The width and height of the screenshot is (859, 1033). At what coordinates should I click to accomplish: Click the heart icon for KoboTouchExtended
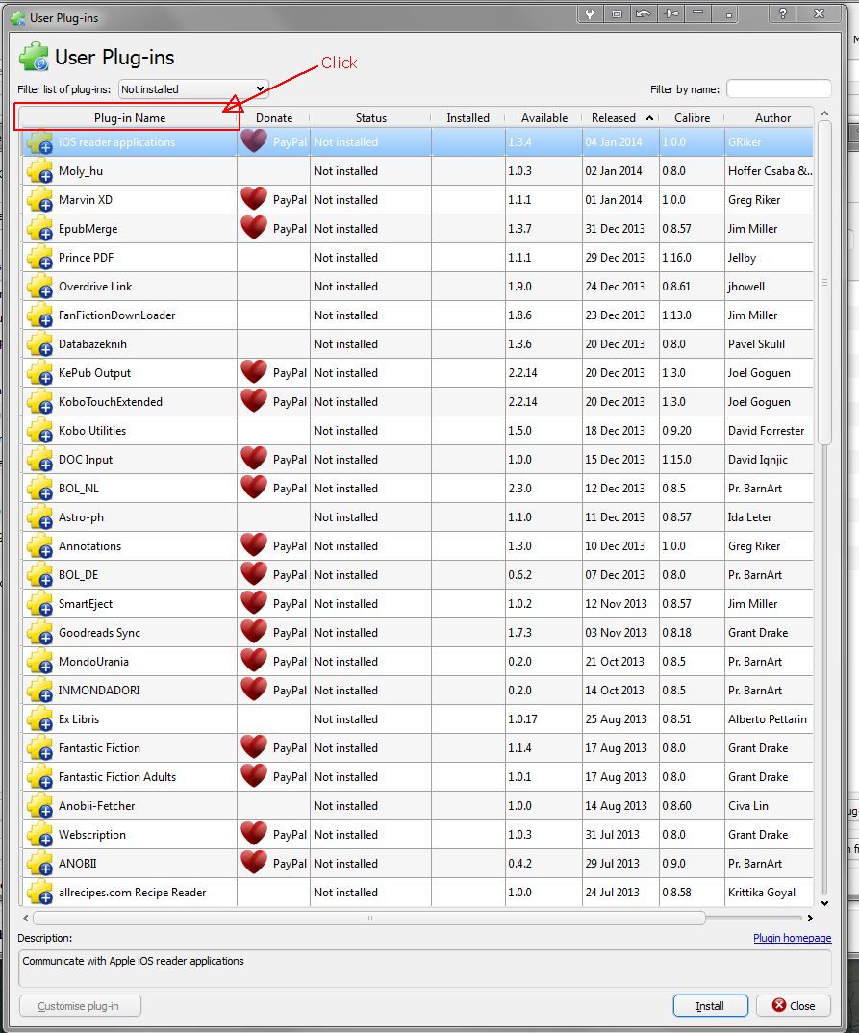(254, 401)
